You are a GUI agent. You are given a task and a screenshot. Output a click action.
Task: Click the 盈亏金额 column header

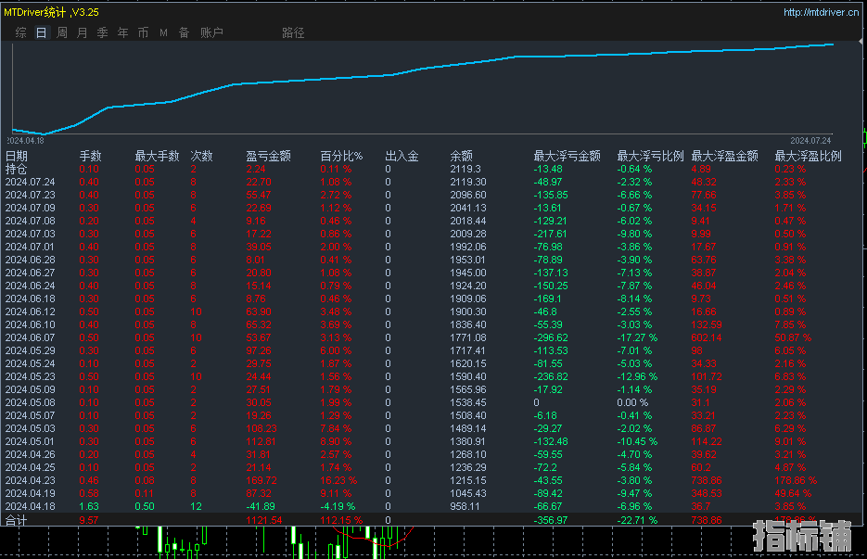pyautogui.click(x=269, y=157)
